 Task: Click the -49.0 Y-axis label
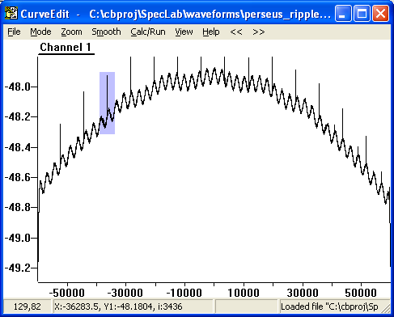tap(18, 238)
